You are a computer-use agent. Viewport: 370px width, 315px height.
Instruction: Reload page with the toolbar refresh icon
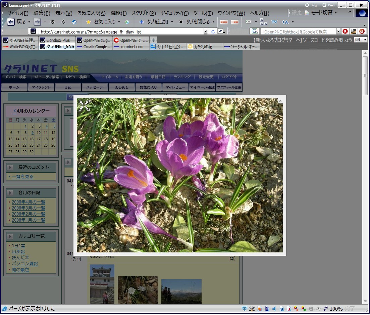pyautogui.click(x=63, y=22)
